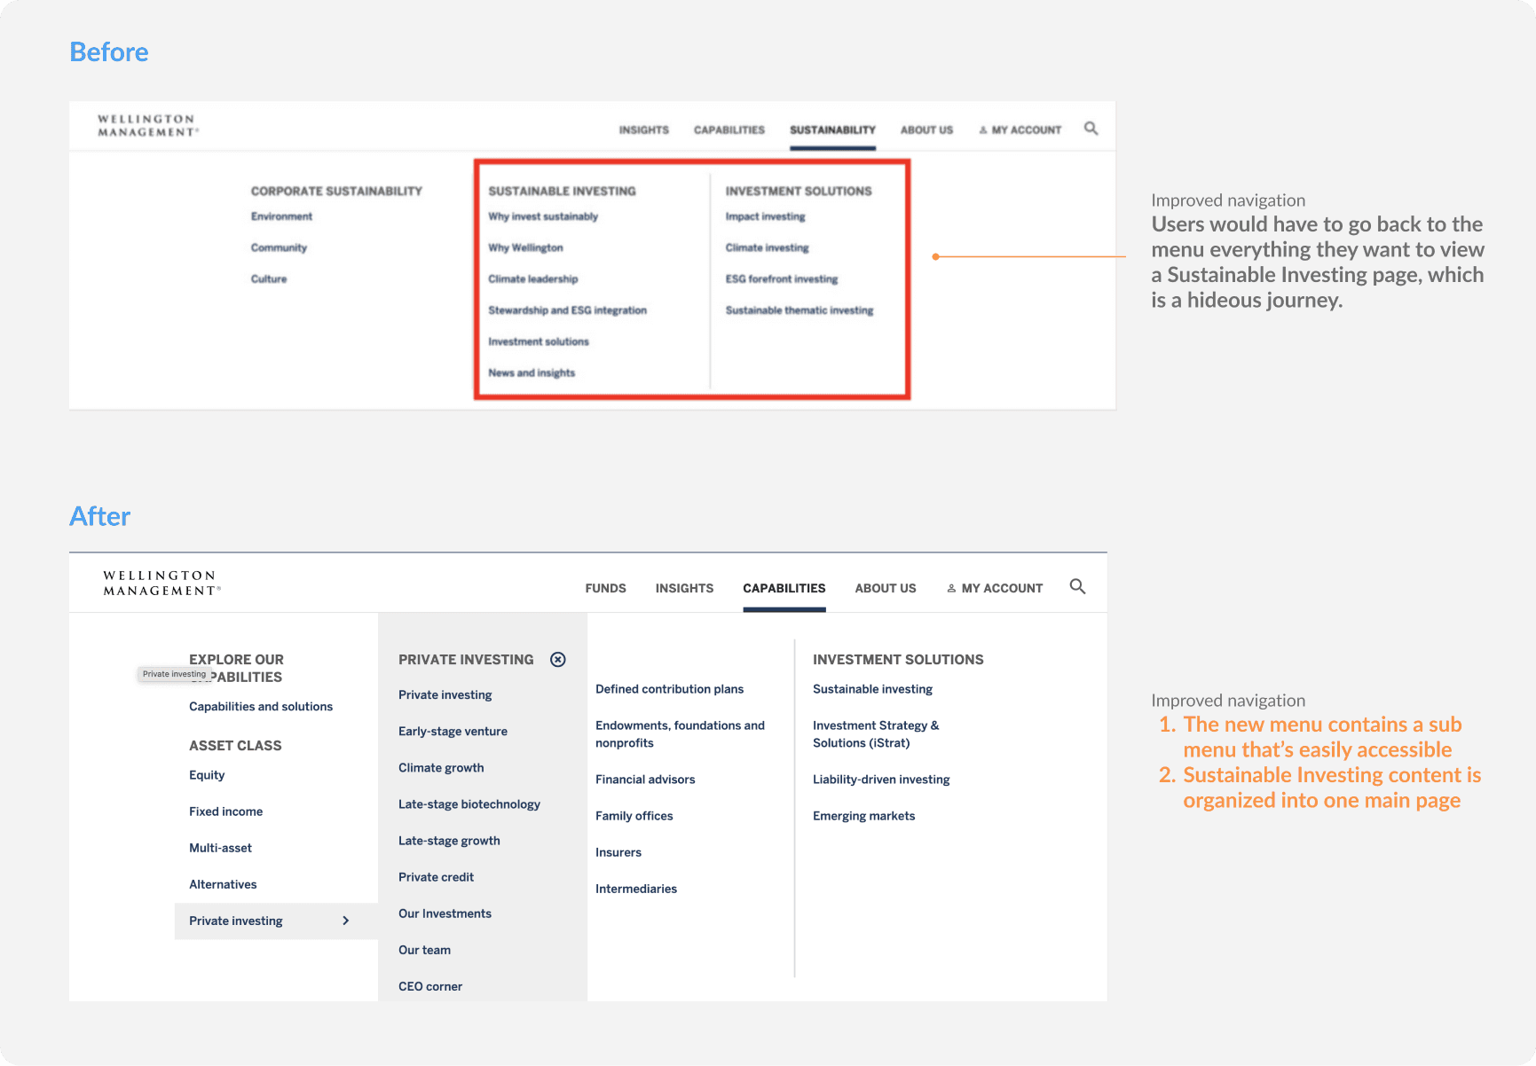The image size is (1536, 1066).
Task: Open CEO corner link
Action: pyautogui.click(x=430, y=986)
